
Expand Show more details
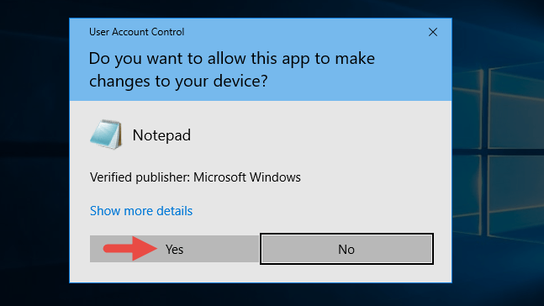click(x=141, y=211)
